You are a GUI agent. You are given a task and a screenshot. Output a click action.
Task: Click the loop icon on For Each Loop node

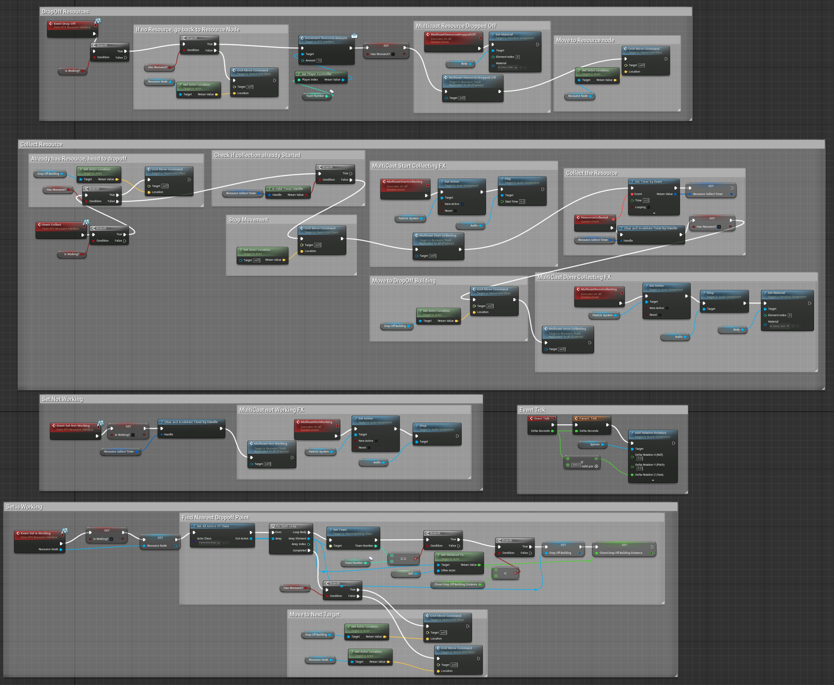(273, 526)
